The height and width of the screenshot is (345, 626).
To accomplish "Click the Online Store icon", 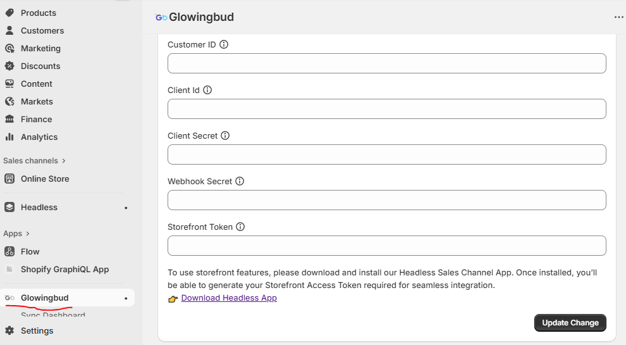I will click(x=9, y=179).
